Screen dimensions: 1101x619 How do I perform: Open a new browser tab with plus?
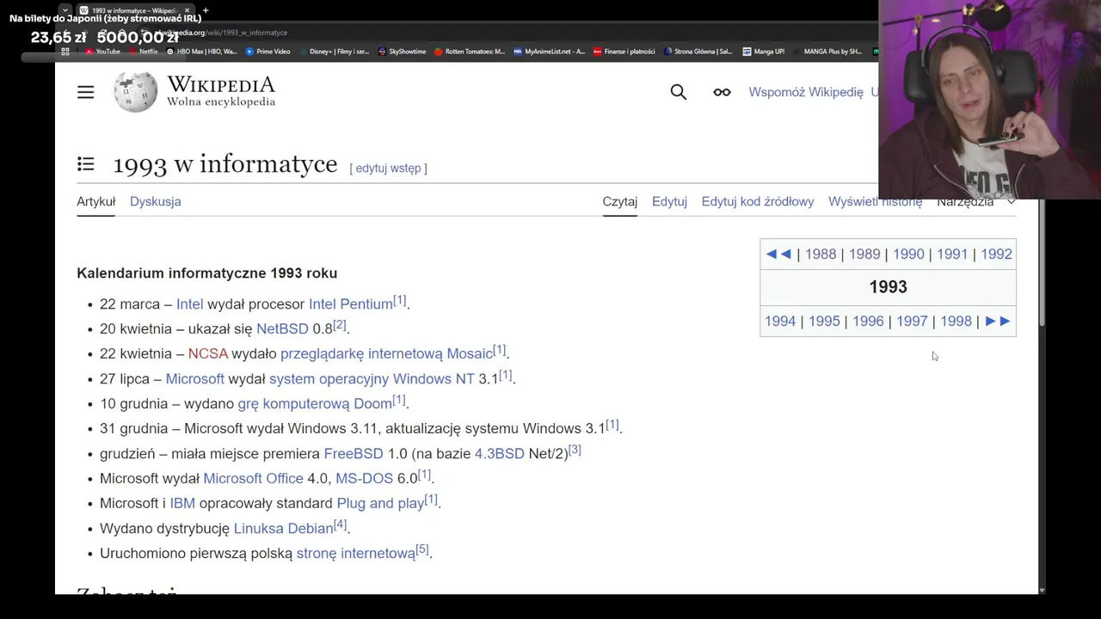[205, 10]
